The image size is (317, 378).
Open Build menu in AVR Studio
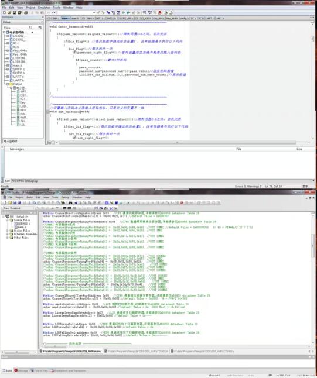coord(29,197)
